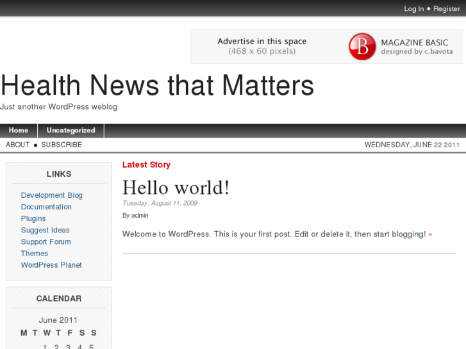The height and width of the screenshot is (349, 466).
Task: Select the Home menu item
Action: pos(19,131)
